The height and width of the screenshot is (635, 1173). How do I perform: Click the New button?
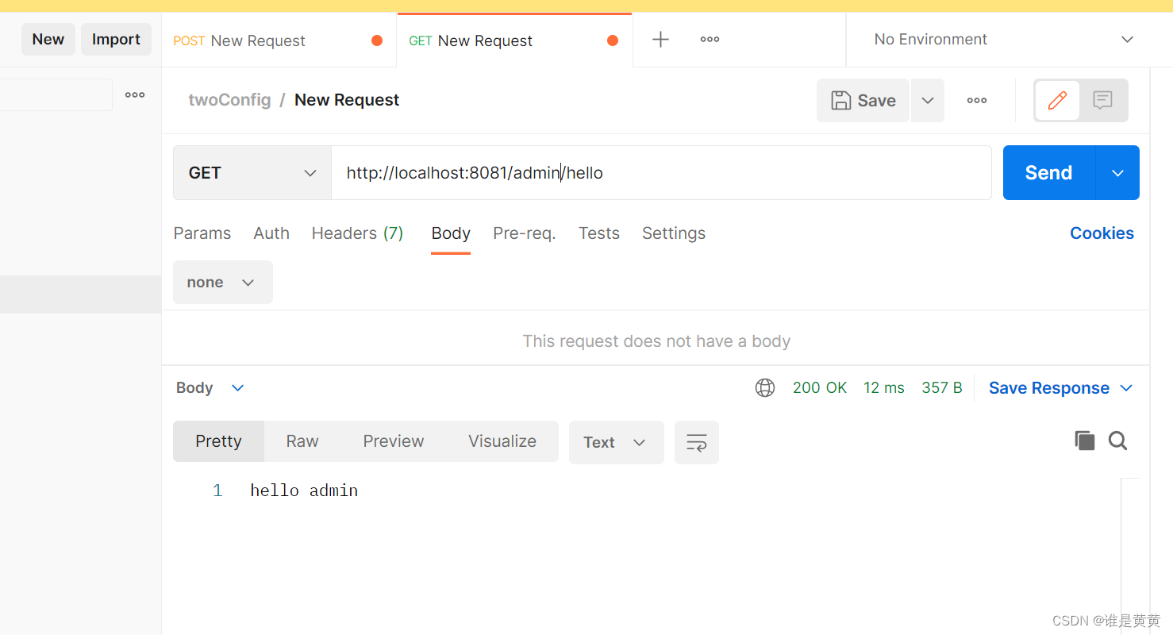[x=48, y=40]
